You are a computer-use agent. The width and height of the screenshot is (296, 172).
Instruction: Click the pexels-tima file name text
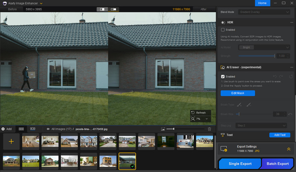91,129
